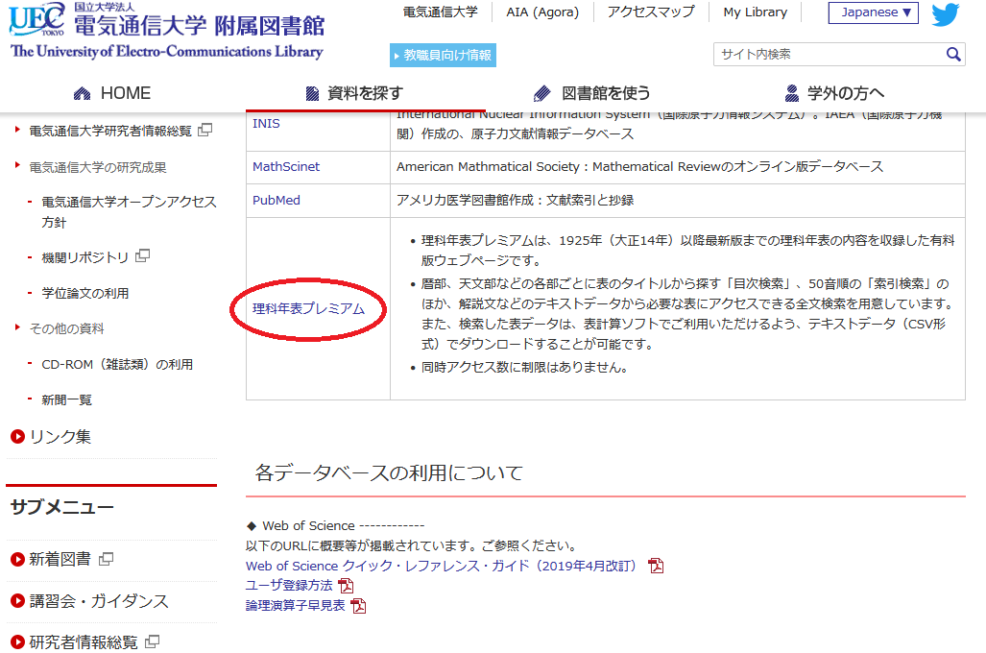The width and height of the screenshot is (986, 653).
Task: Open the My Library link
Action: (756, 12)
